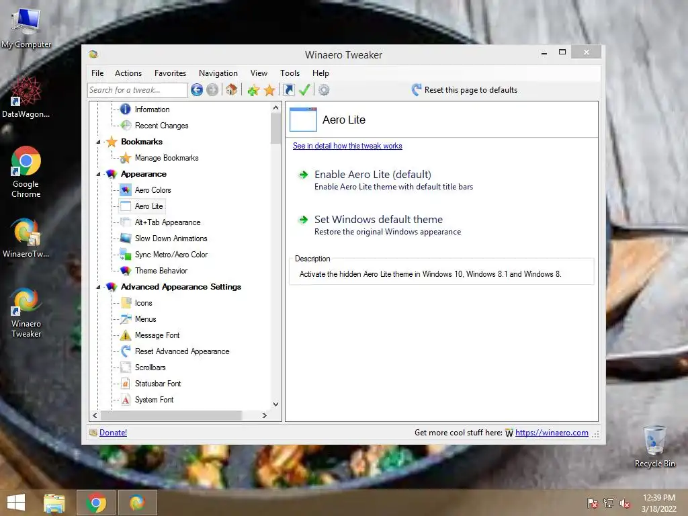Click the Icons tree item icon

coord(126,303)
